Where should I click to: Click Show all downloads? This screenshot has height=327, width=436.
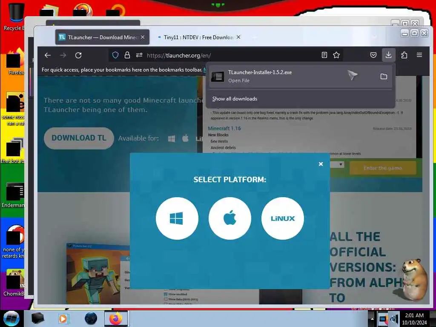pos(235,99)
